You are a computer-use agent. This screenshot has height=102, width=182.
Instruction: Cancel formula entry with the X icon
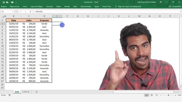pos(21,12)
